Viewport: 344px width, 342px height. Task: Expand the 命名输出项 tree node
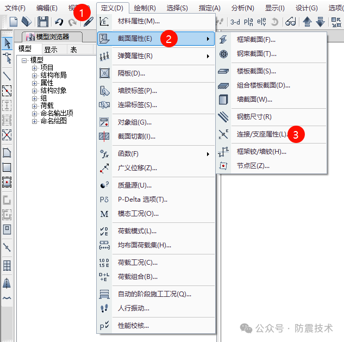pyautogui.click(x=34, y=114)
